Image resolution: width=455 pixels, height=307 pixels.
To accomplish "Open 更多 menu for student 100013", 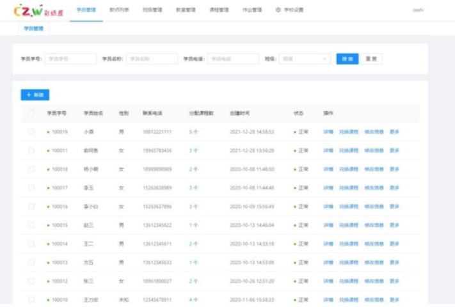I will pyautogui.click(x=394, y=262).
